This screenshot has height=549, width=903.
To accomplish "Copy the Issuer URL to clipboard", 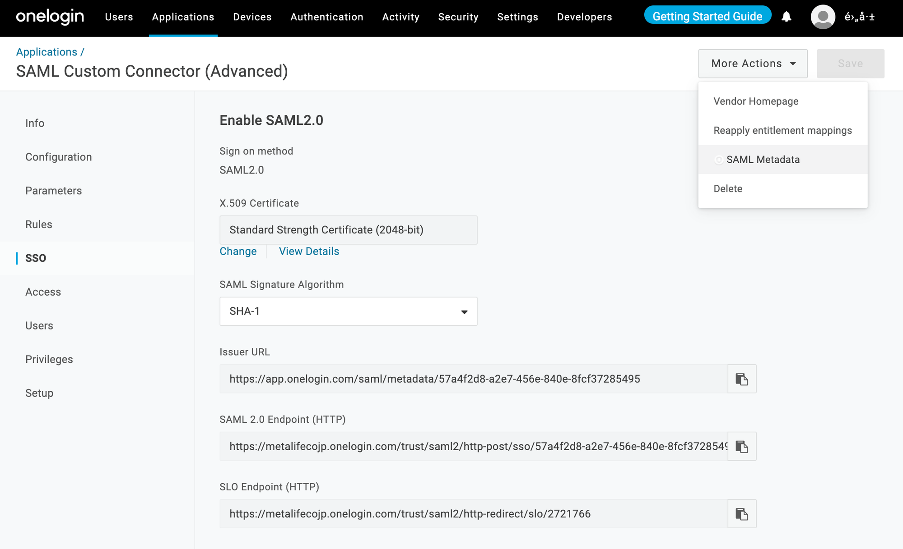I will 742,379.
